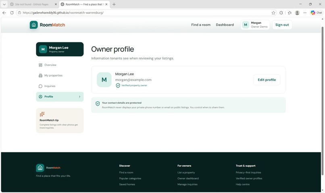The height and width of the screenshot is (193, 325).
Task: Open the browser extensions icon
Action: coord(281,13)
